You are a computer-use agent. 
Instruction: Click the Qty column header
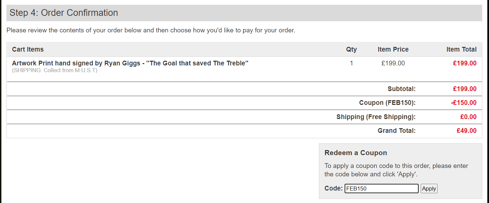(351, 49)
